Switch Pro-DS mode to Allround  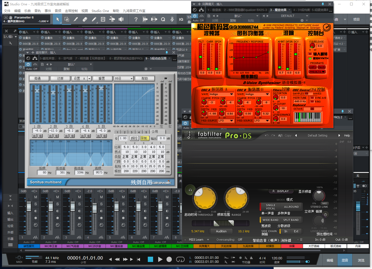tap(291, 207)
